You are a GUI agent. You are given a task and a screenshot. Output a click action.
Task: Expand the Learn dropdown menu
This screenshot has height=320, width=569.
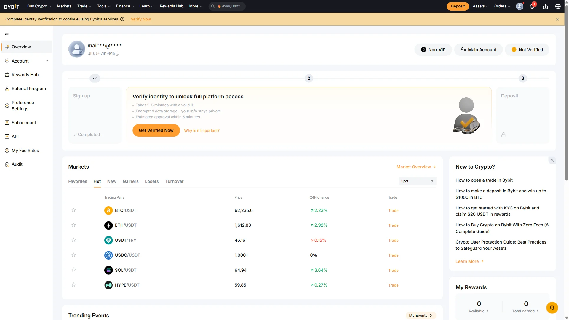[146, 6]
